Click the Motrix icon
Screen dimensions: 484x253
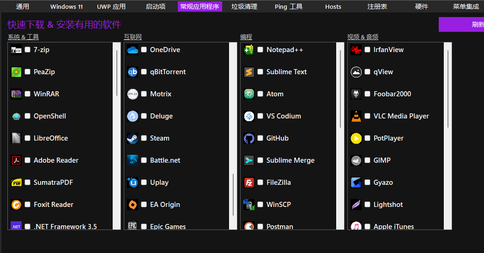pos(133,94)
